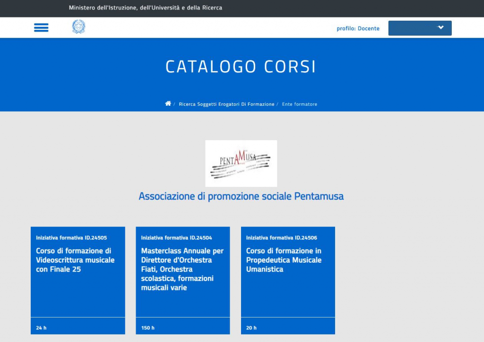This screenshot has height=342, width=484.
Task: Open Ricerca Soggetti Erogatori Di Formazione breadcrumb
Action: tap(226, 104)
